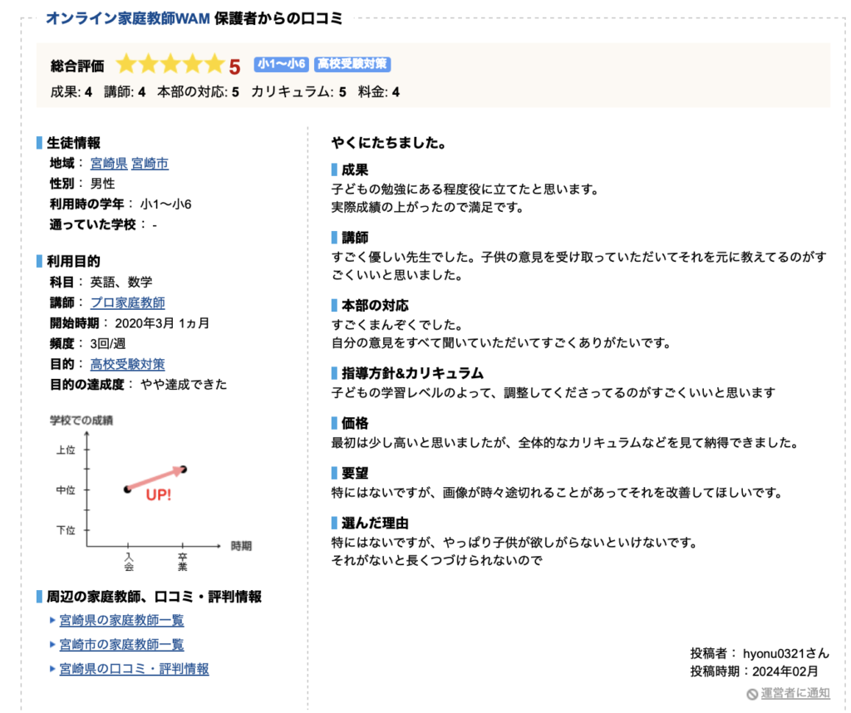Click the red overall score 5

[234, 66]
